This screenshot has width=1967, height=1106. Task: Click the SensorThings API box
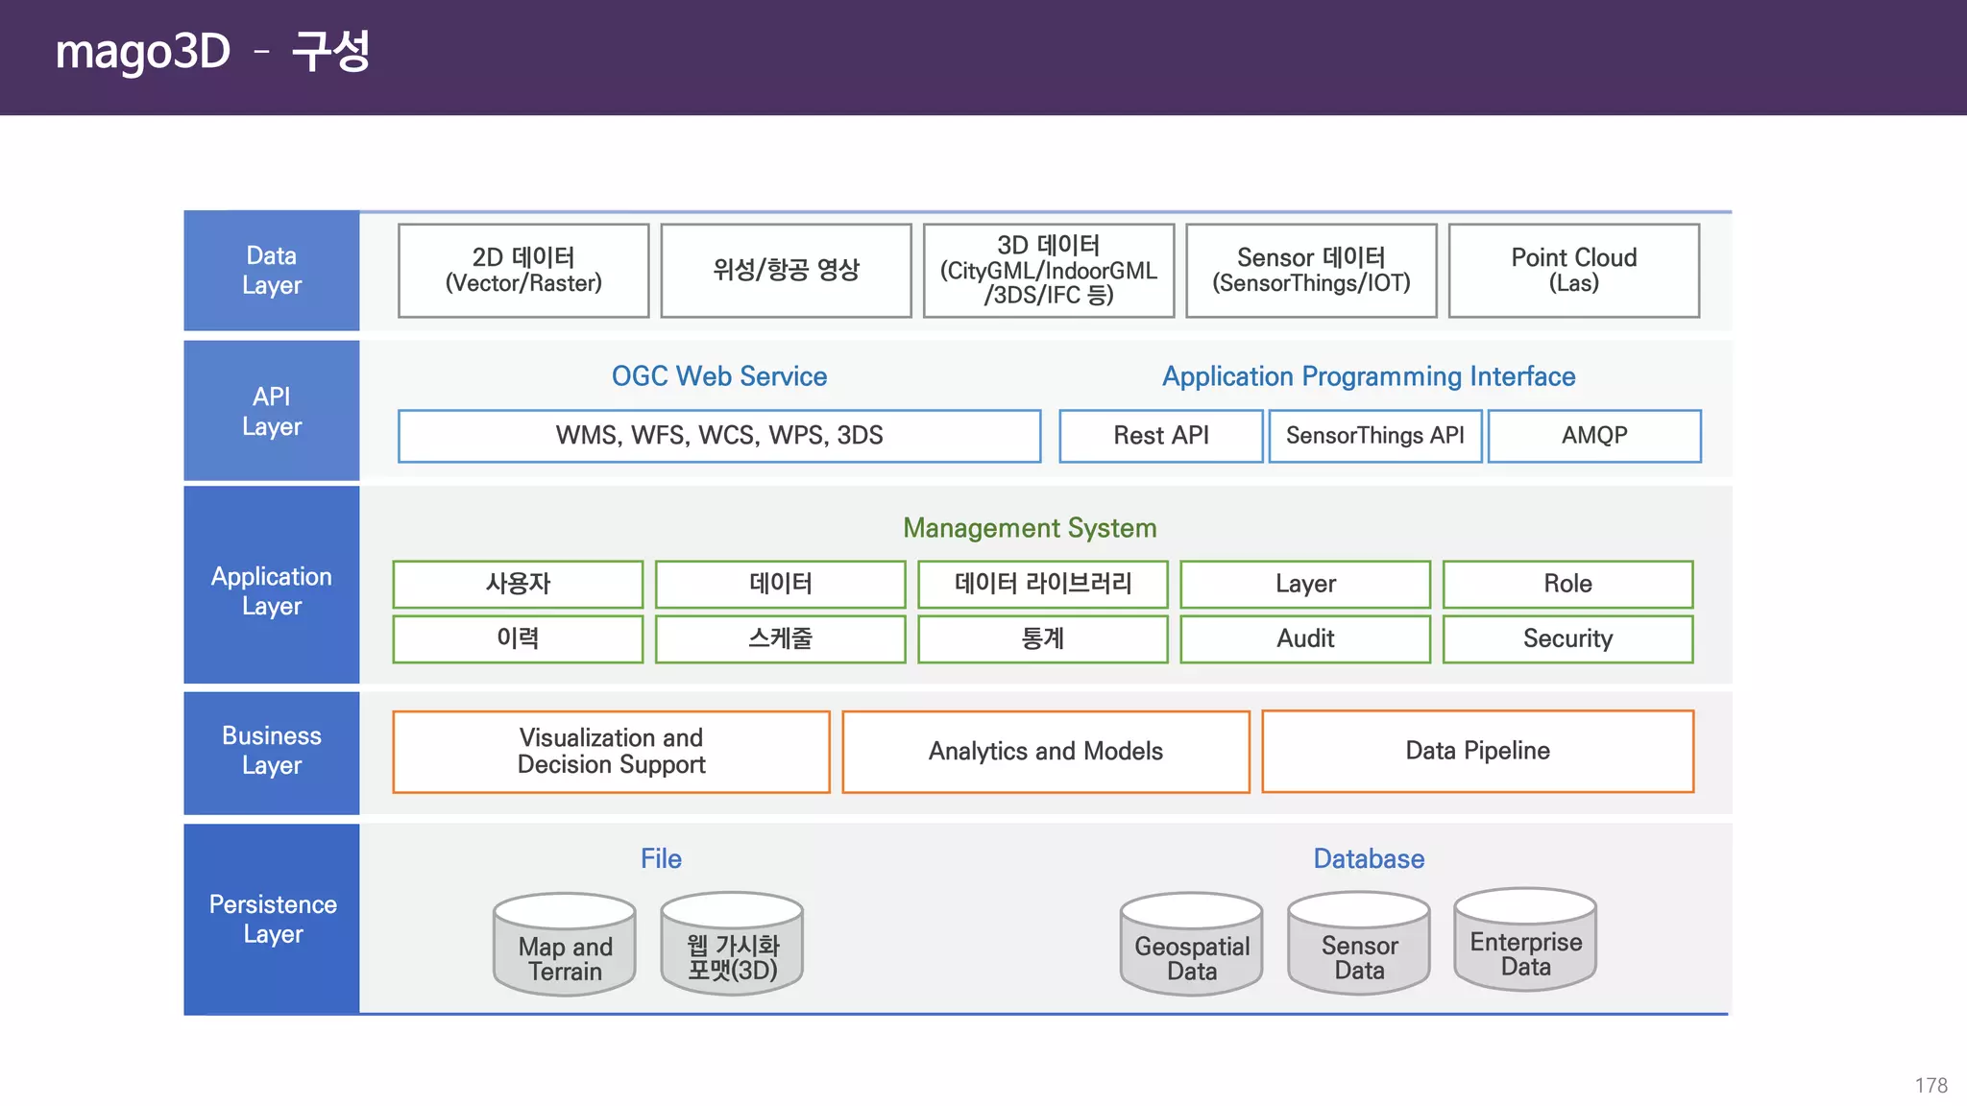pos(1374,436)
